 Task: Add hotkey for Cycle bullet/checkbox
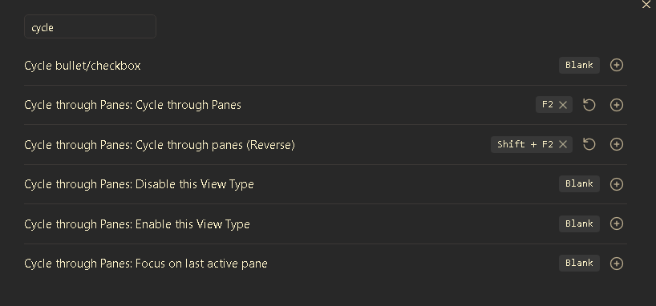click(616, 65)
